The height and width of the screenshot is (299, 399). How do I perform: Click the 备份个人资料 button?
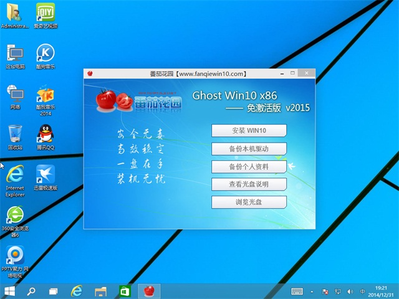[249, 166]
